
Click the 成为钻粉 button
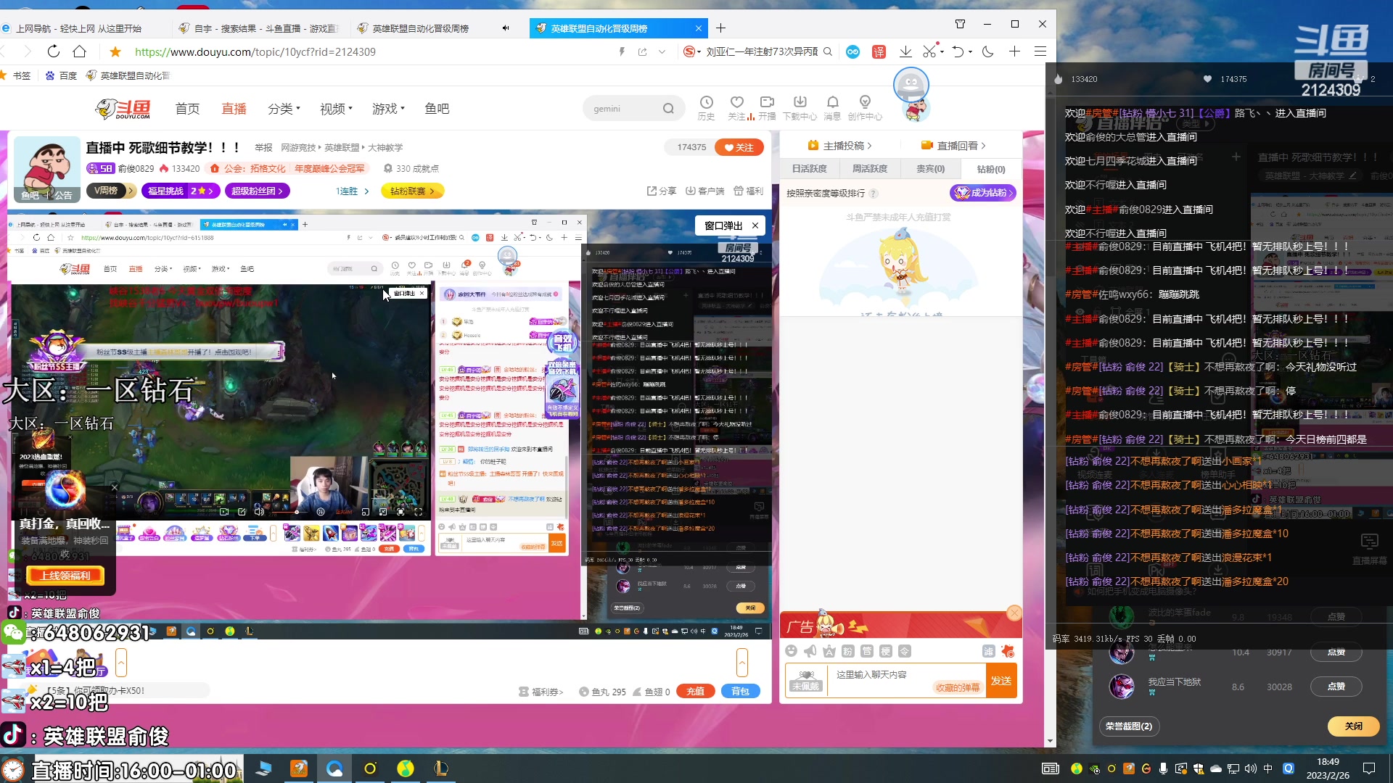point(983,193)
